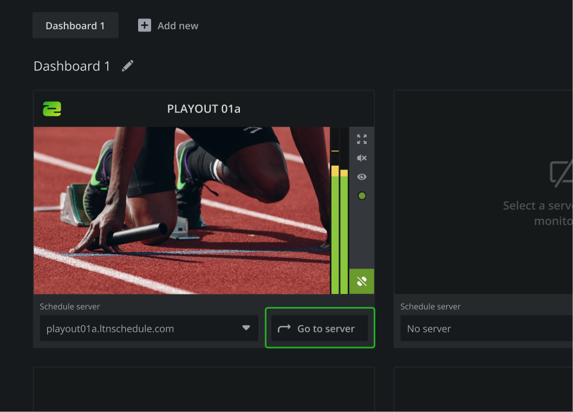Click the PLAYOUT 01a panel title
Image resolution: width=573 pixels, height=412 pixels.
pos(204,109)
